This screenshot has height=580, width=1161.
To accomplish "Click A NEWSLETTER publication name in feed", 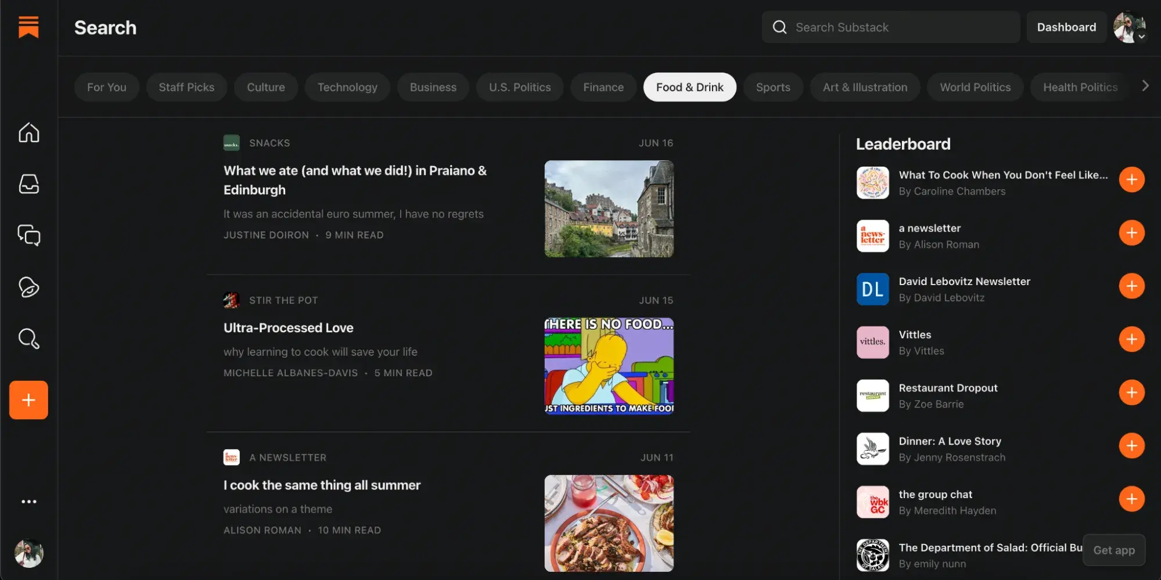I will 287,457.
